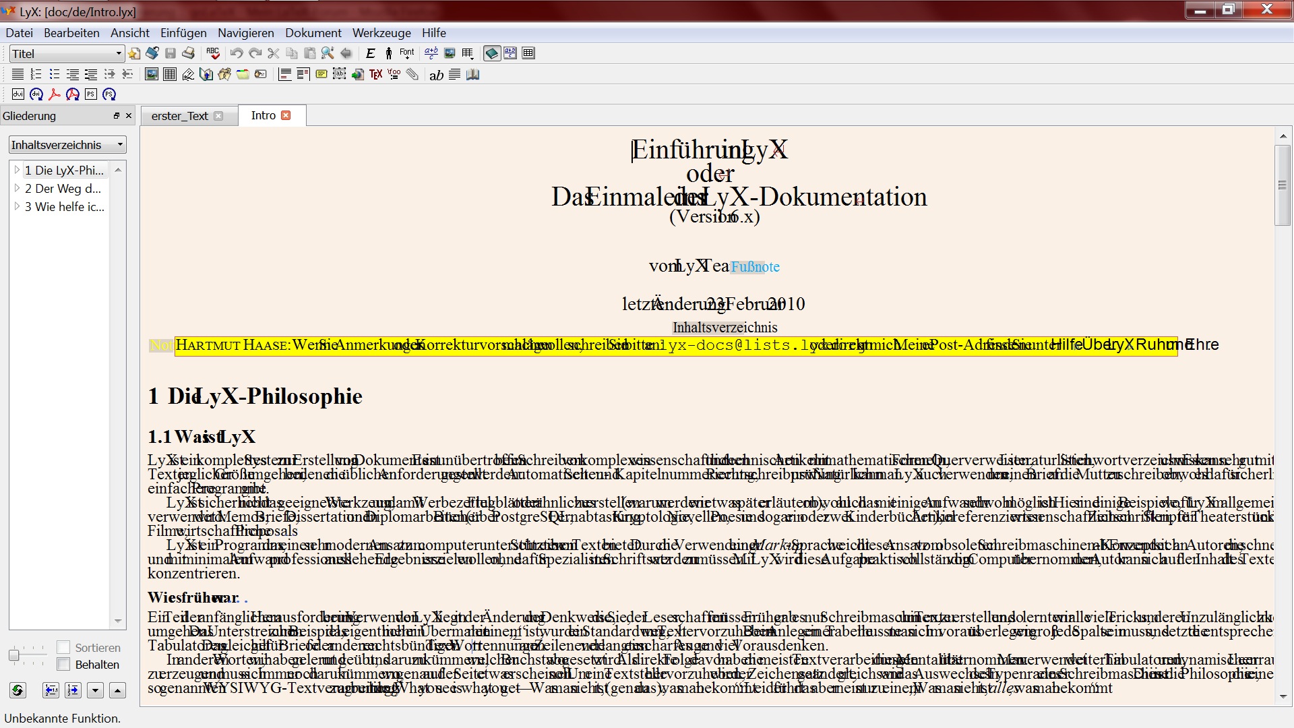Click the outline update refresh button
This screenshot has width=1294, height=728.
tap(18, 690)
